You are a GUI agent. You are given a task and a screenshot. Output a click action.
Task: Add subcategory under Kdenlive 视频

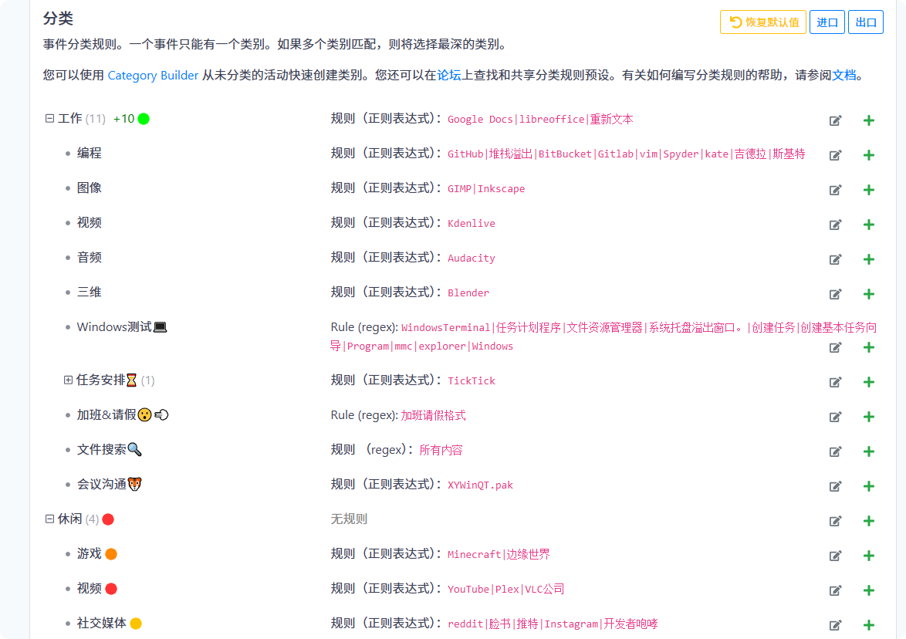868,224
